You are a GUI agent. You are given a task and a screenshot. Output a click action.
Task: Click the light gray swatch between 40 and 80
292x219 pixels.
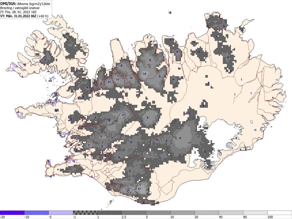231,213
